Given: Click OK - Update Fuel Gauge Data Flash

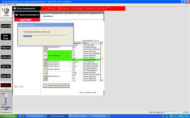Looking at the screenshot, I should pyautogui.click(x=56, y=86).
